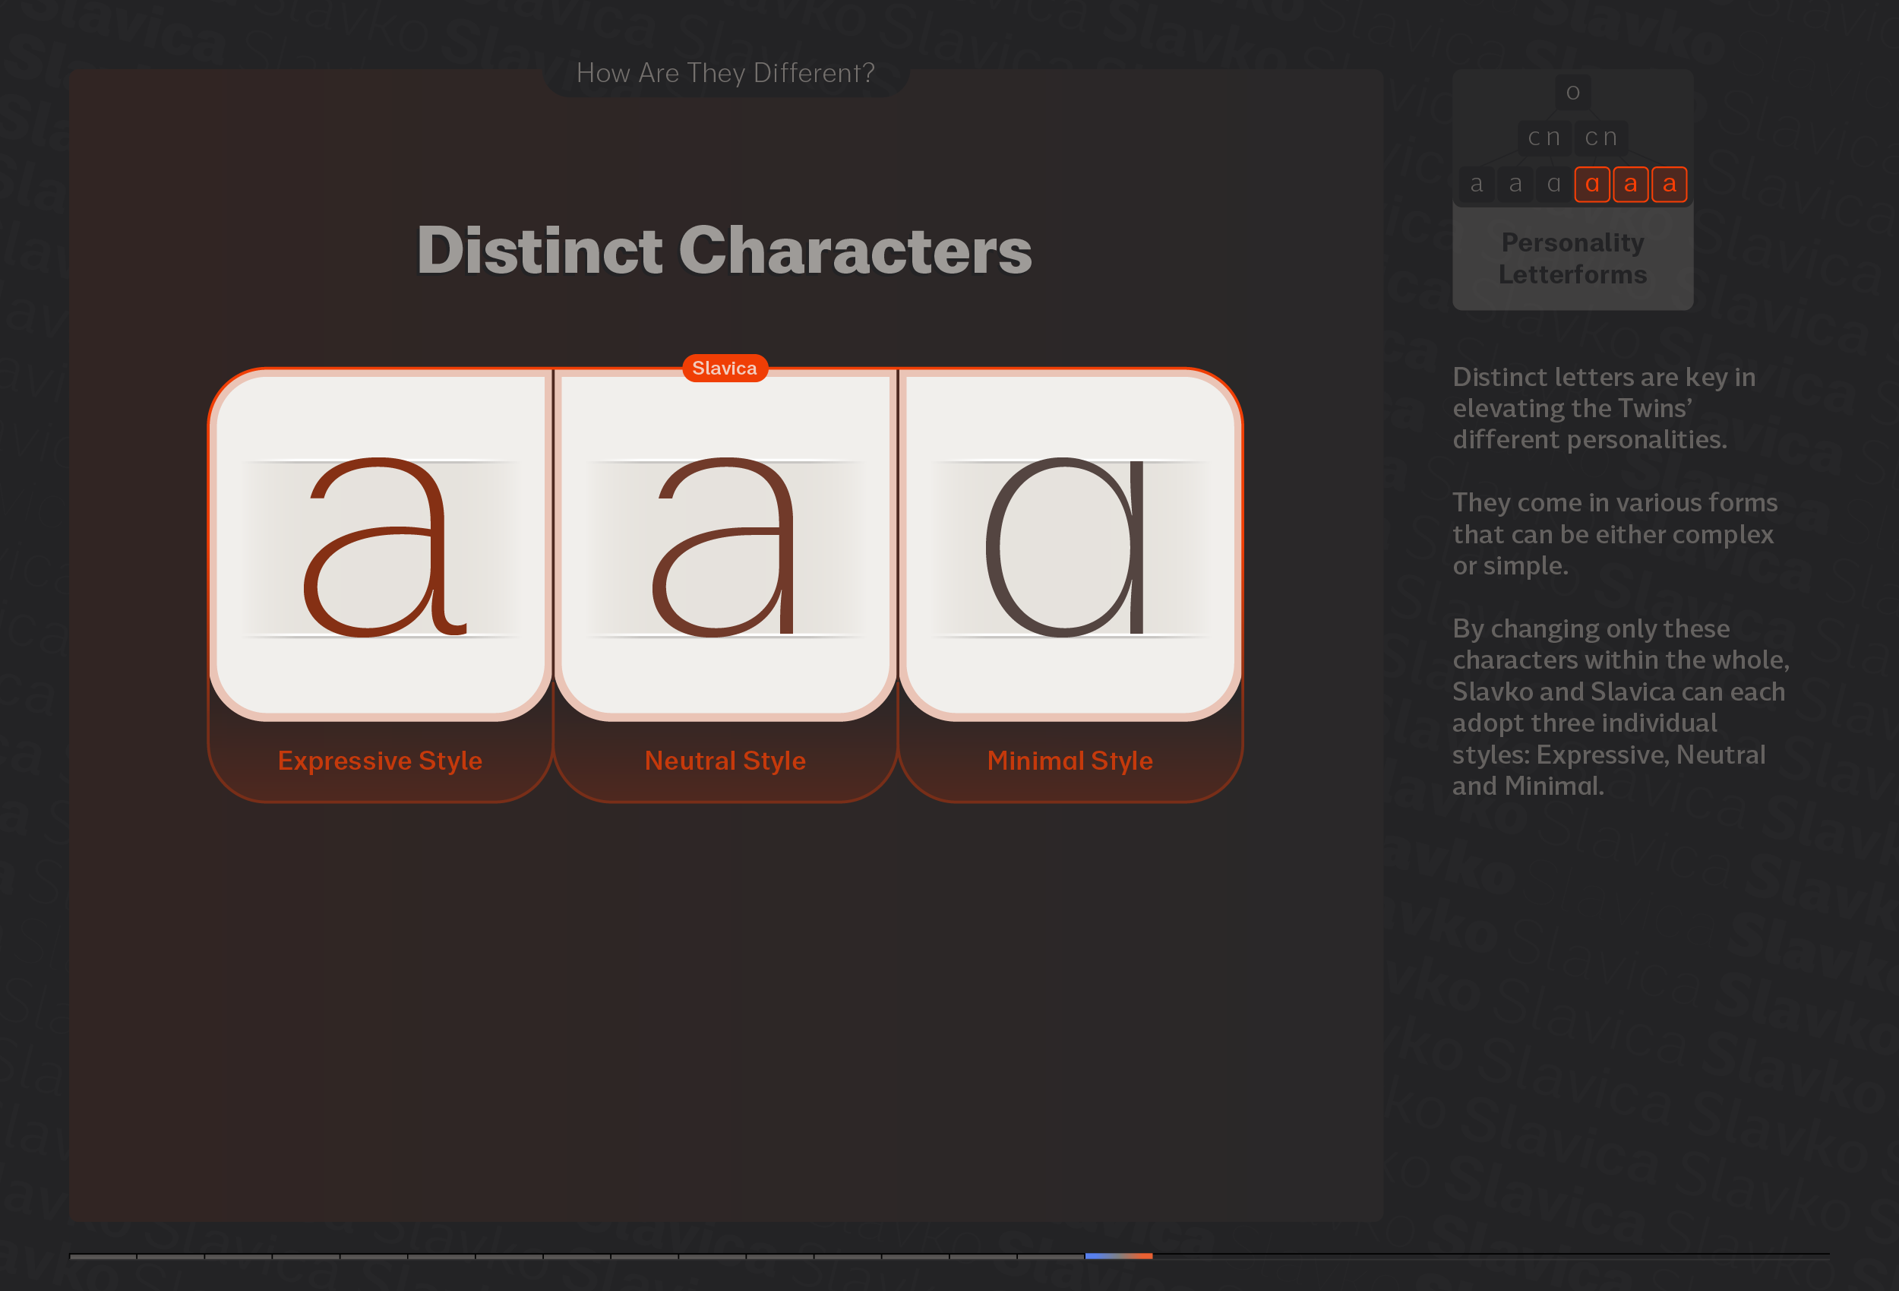Click the paragraph starting 'Distinct letters are key'
This screenshot has width=1899, height=1291.
point(1604,408)
